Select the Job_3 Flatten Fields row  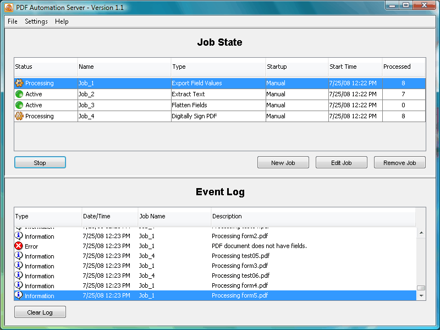click(165, 105)
